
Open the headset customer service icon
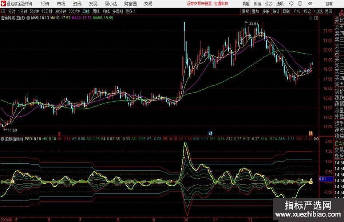coord(291,4)
